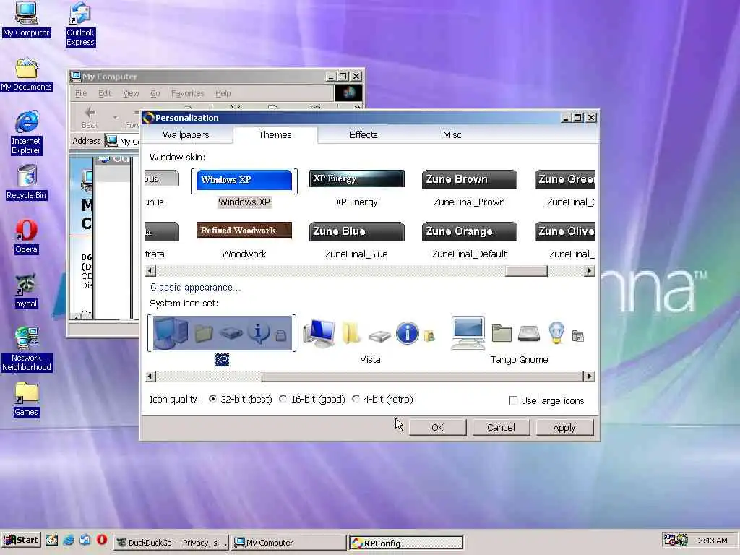
Task: Click icon set scrollbar right arrow
Action: (589, 376)
